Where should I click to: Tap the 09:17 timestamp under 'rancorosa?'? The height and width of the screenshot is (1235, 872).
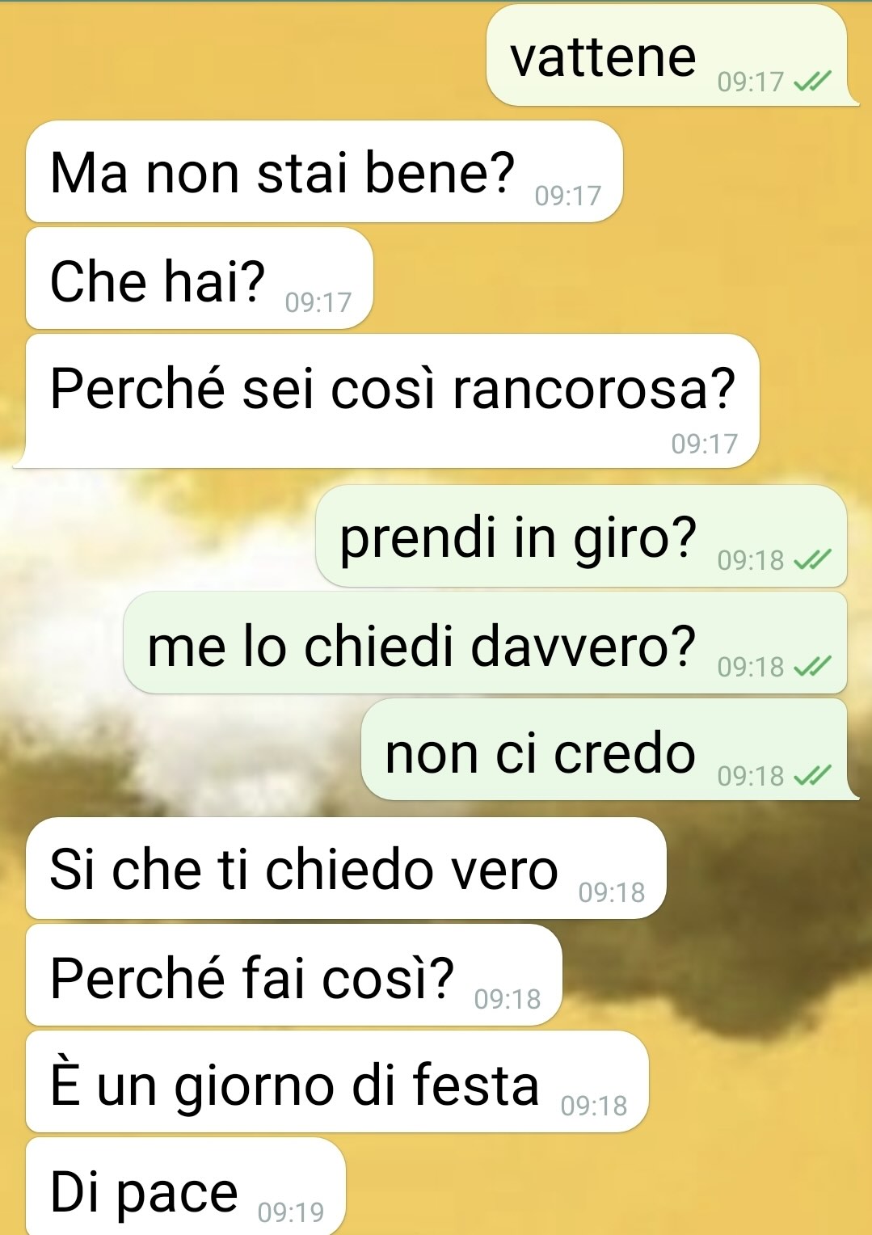[x=705, y=443]
